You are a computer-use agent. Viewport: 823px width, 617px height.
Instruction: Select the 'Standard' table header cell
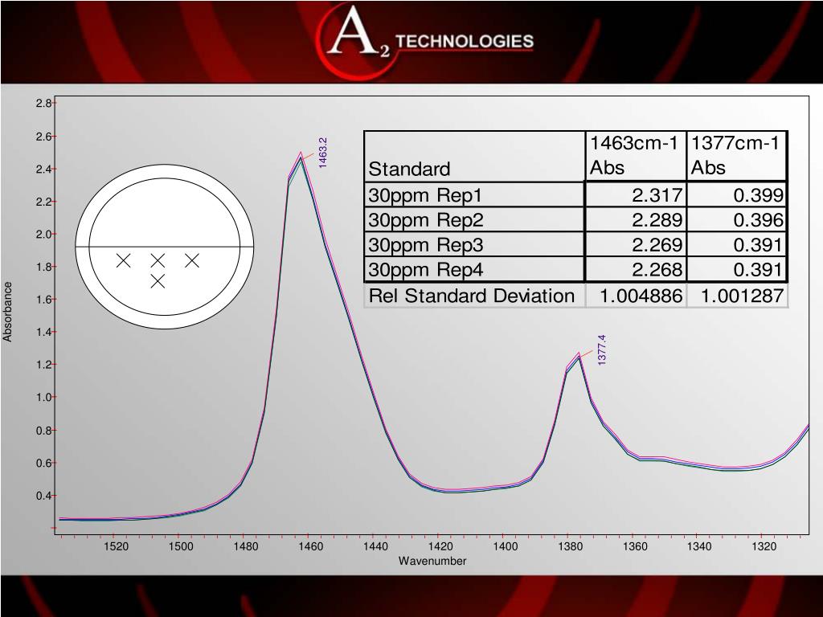(474, 157)
